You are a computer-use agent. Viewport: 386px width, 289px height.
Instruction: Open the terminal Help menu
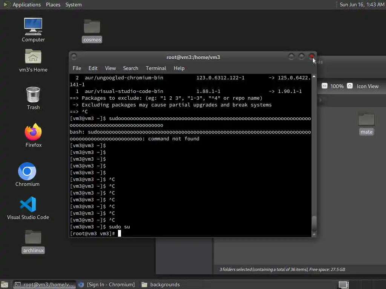(x=179, y=68)
